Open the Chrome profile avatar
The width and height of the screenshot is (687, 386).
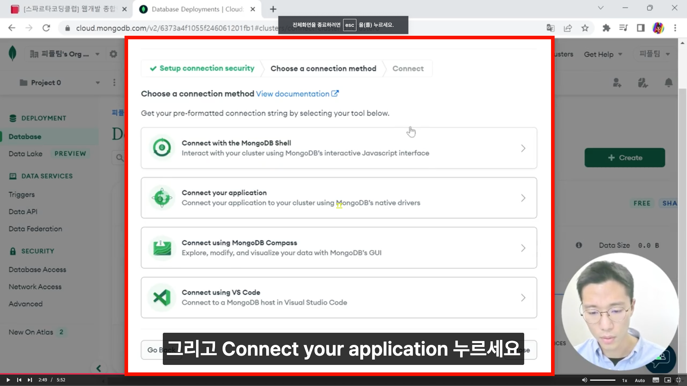click(x=658, y=28)
